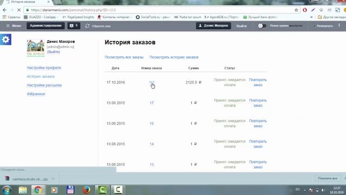Click (Выйти) link under profile name
Viewport: 346px width, 195px height.
(54, 52)
